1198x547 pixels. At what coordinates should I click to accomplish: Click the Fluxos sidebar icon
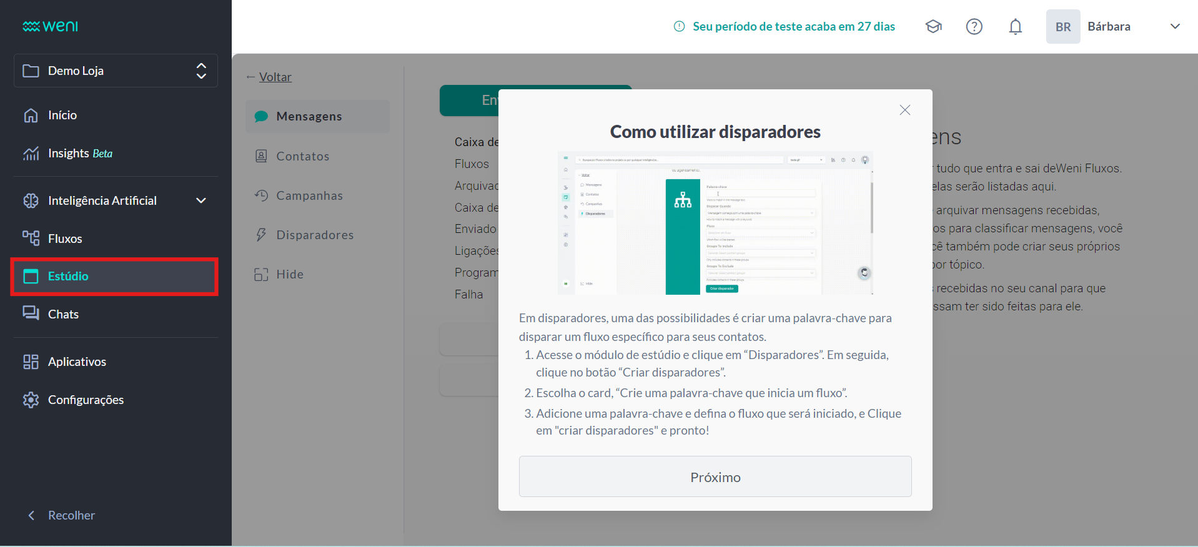tap(31, 239)
